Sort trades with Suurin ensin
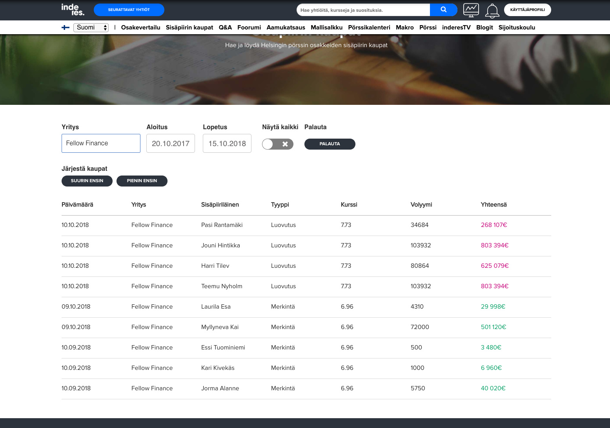610x428 pixels. pyautogui.click(x=87, y=181)
